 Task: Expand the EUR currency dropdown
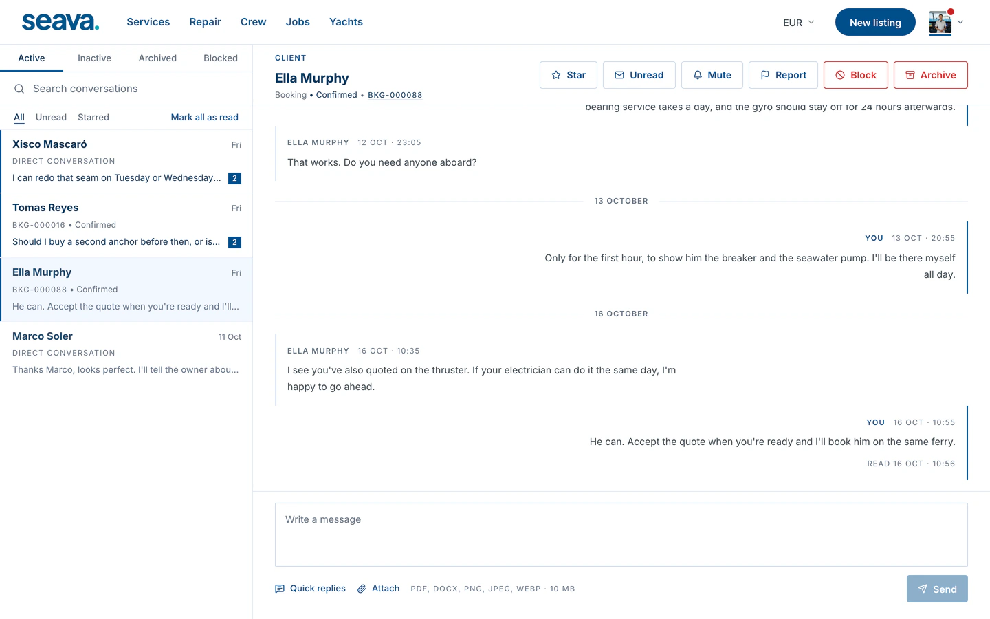799,23
